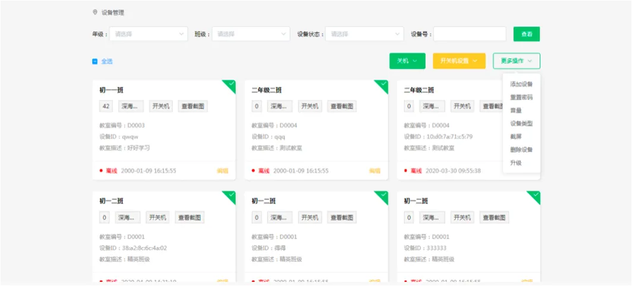Open the 班级 class dropdown
The height and width of the screenshot is (286, 632).
251,34
